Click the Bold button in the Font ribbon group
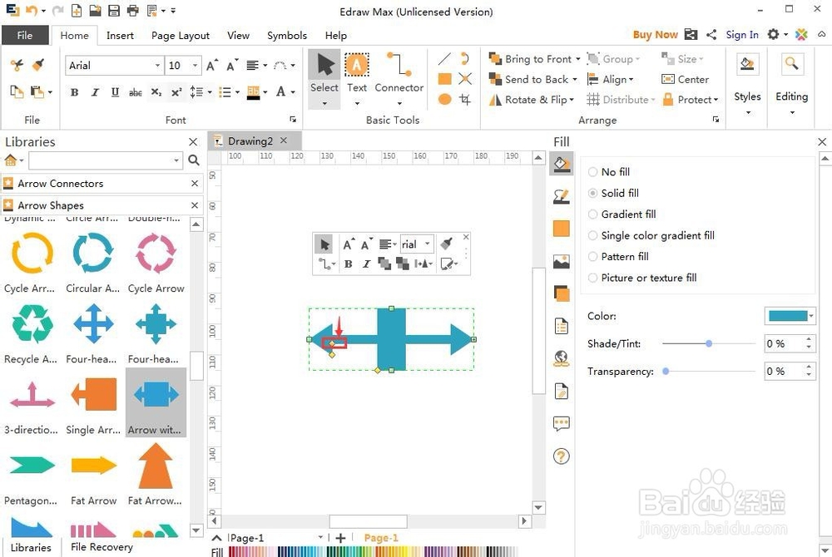This screenshot has height=557, width=832. click(75, 92)
